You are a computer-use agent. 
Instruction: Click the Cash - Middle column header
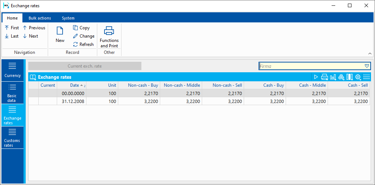point(307,85)
